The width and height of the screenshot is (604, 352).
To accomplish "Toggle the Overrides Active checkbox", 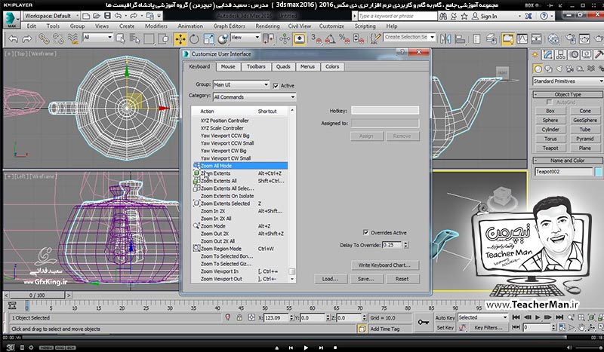I will [x=365, y=232].
